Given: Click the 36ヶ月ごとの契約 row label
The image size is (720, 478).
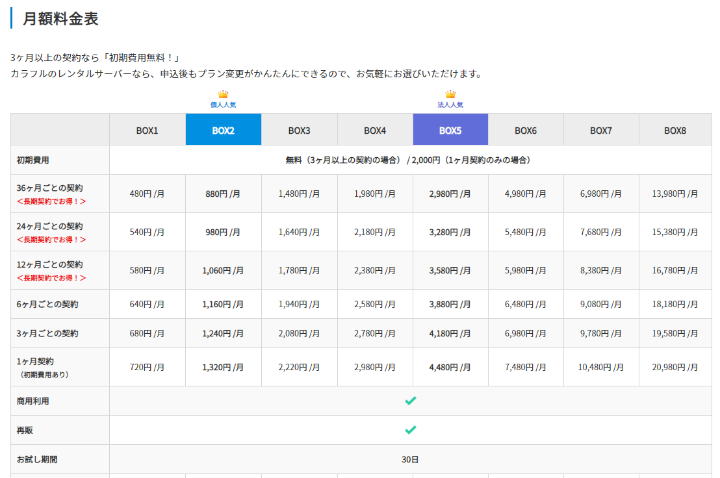Looking at the screenshot, I should tap(49, 188).
